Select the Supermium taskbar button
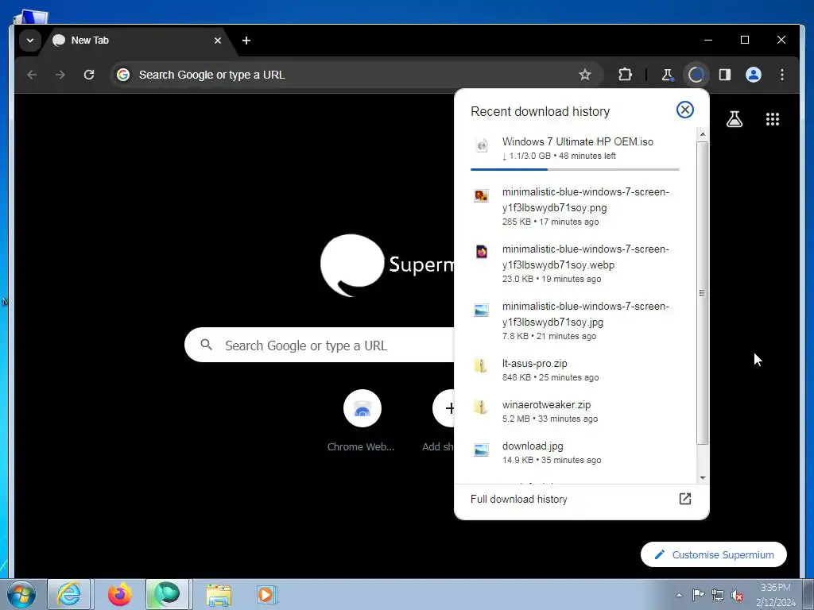This screenshot has width=814, height=610. click(167, 594)
